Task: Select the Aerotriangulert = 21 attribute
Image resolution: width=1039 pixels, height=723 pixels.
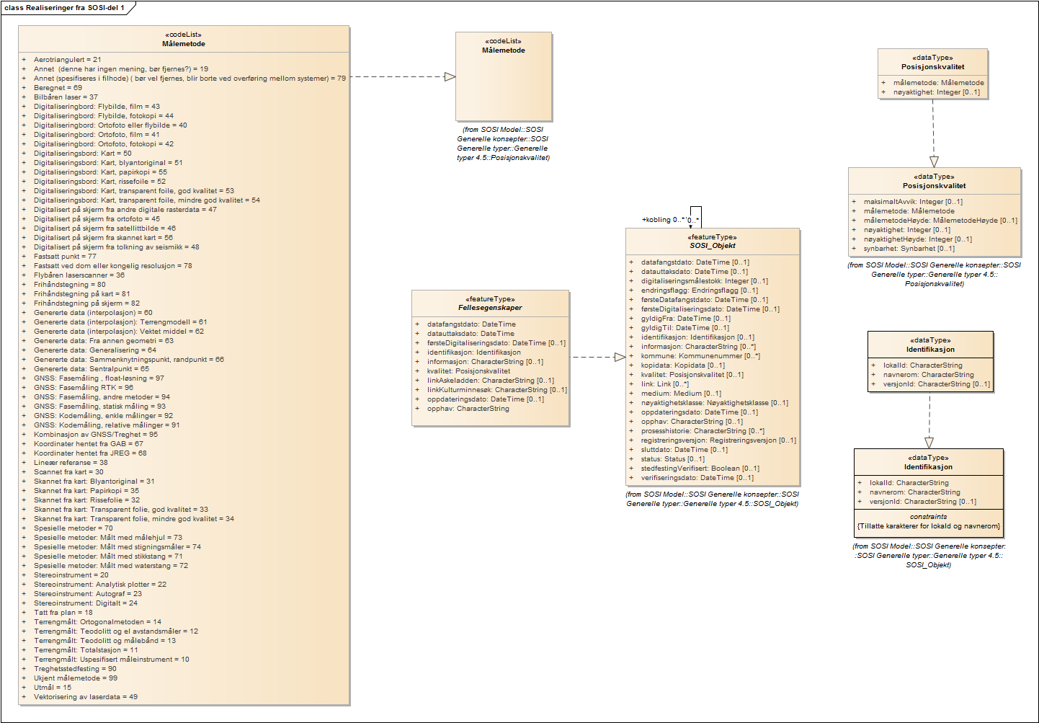Action: pyautogui.click(x=68, y=60)
